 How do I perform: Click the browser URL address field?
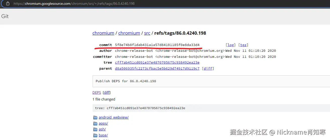[x=166, y=4]
